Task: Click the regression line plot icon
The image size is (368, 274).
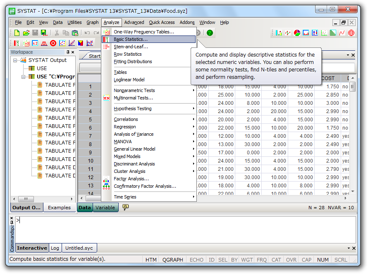Action: point(72,43)
